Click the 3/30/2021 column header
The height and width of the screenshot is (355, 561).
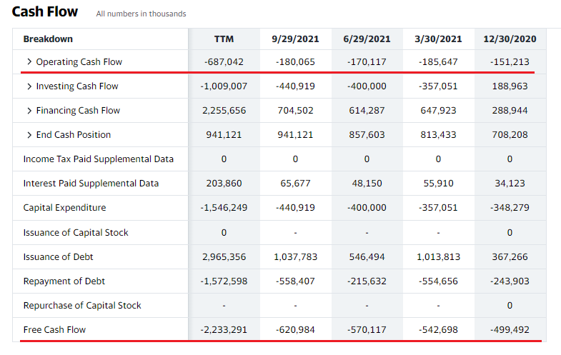[x=438, y=39]
